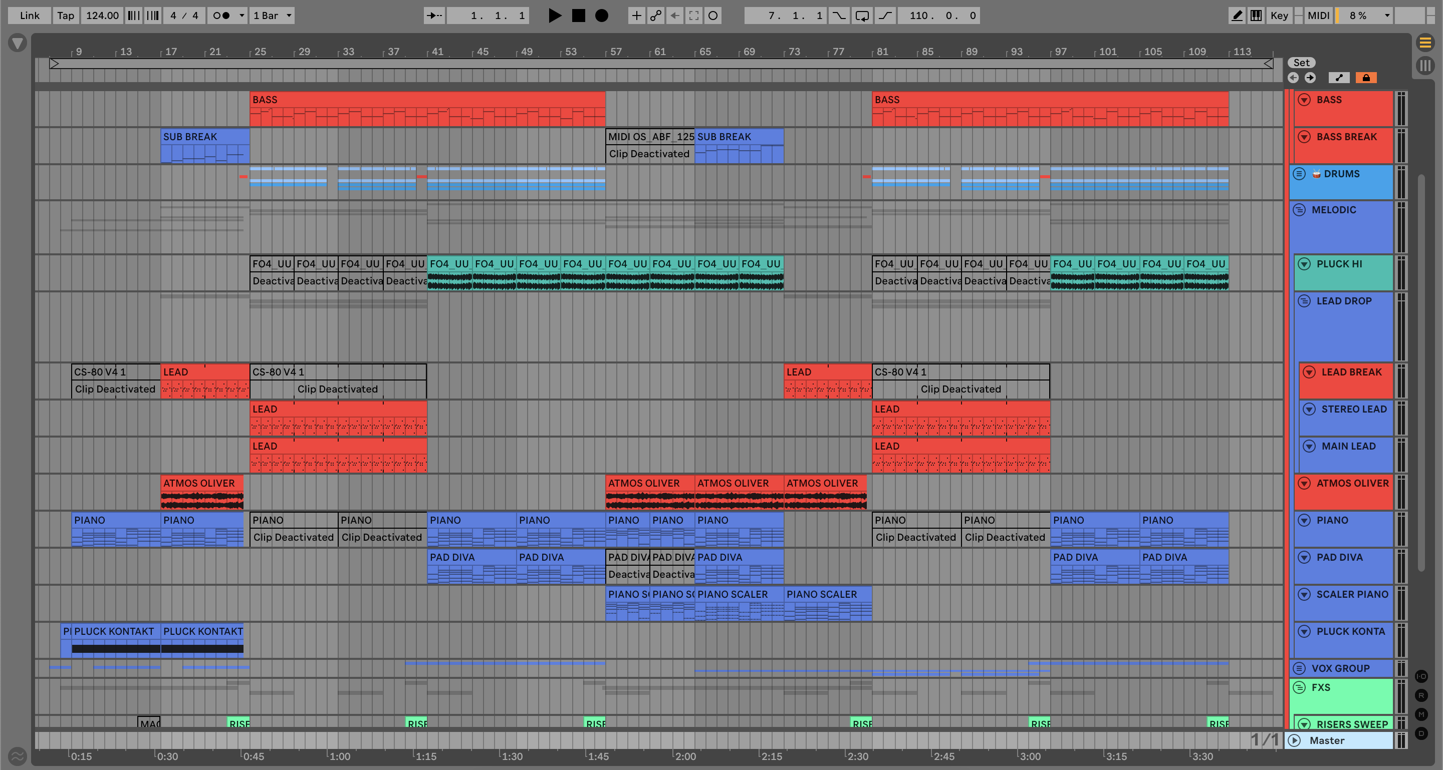Click the Set locator button

coord(1301,63)
